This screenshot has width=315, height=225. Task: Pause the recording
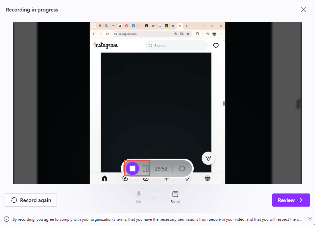click(x=145, y=168)
